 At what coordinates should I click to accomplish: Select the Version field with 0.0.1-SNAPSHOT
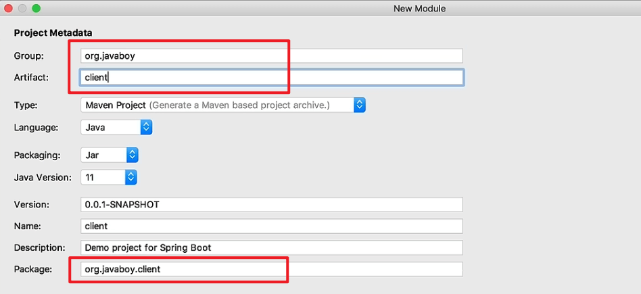tap(272, 205)
